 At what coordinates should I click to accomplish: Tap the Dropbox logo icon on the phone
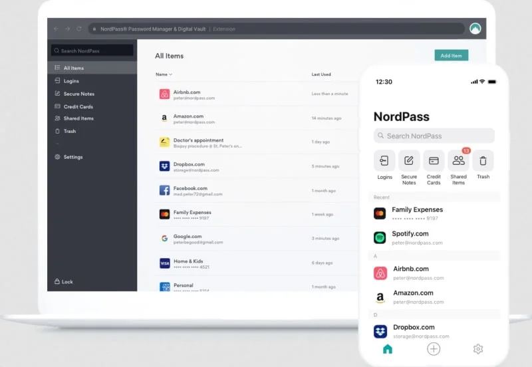380,331
